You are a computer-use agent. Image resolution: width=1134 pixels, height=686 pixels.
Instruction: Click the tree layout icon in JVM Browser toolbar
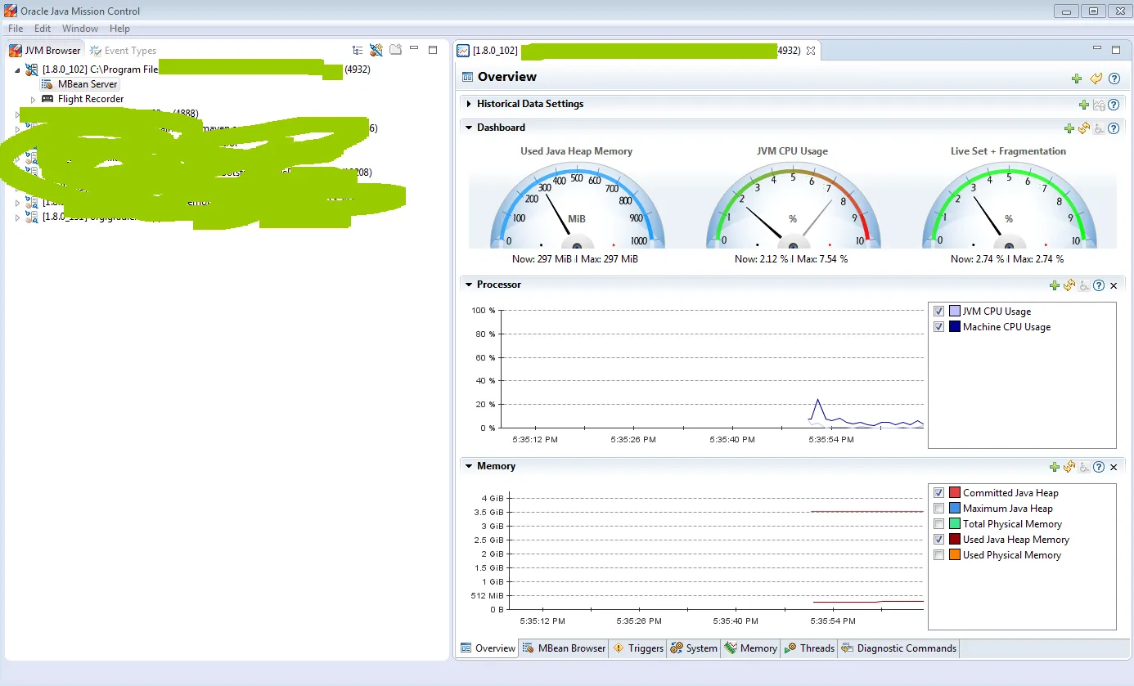coord(358,51)
